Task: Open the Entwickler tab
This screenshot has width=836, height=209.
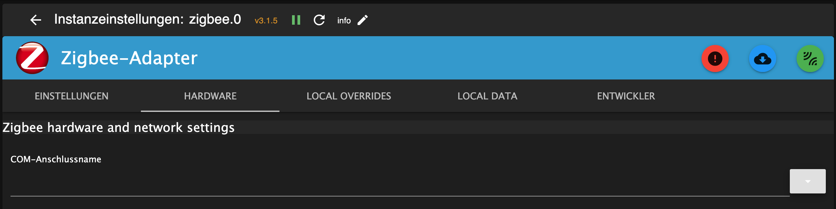Action: pyautogui.click(x=626, y=96)
